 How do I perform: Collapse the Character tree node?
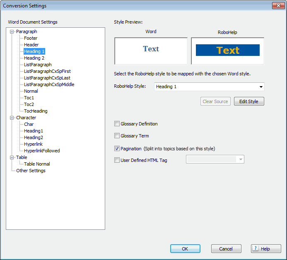(12, 118)
